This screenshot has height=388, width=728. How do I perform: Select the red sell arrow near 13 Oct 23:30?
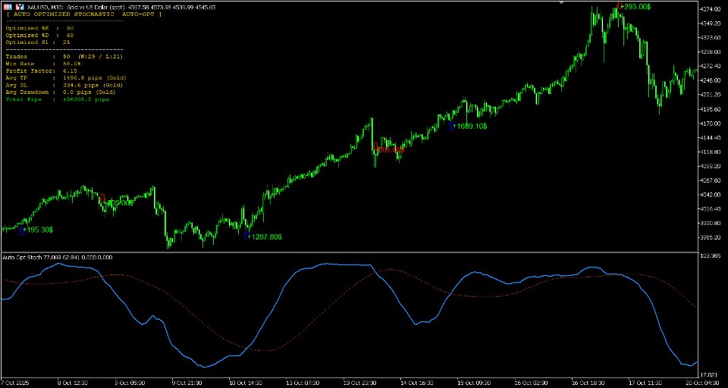375,145
